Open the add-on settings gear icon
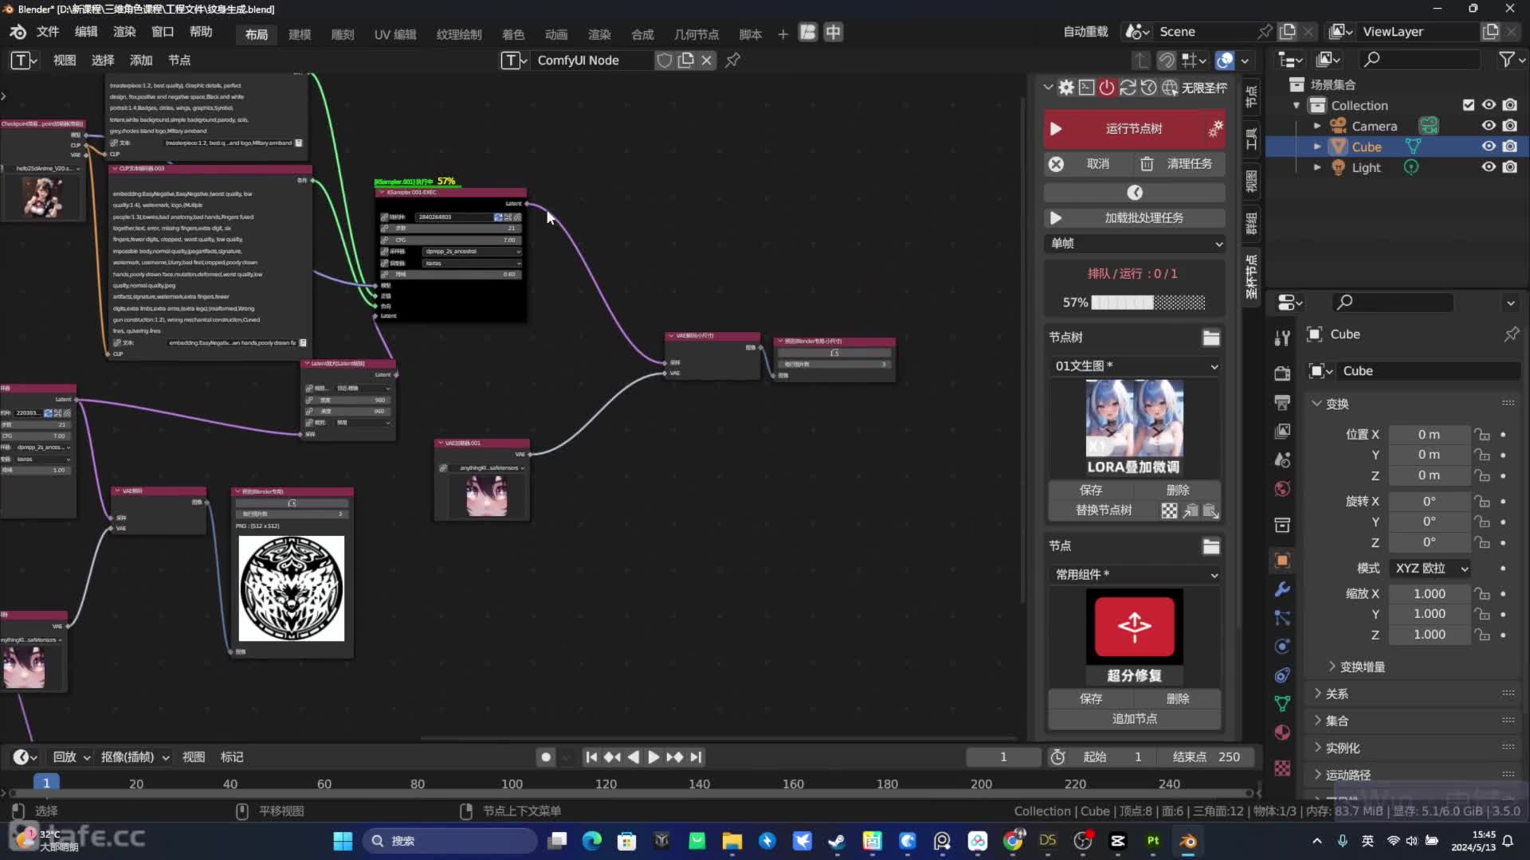 pos(1066,88)
